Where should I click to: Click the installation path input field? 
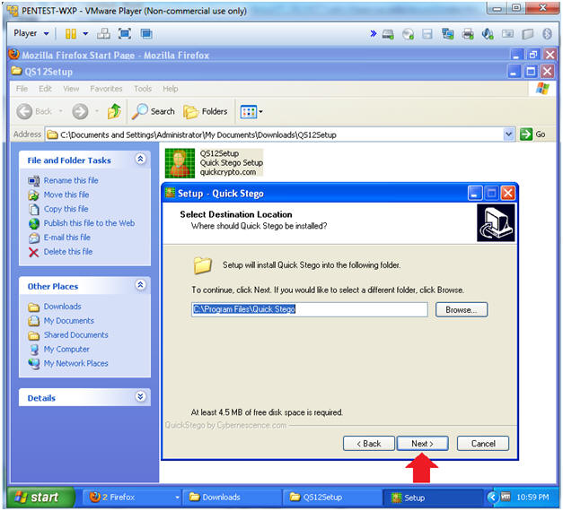click(310, 309)
